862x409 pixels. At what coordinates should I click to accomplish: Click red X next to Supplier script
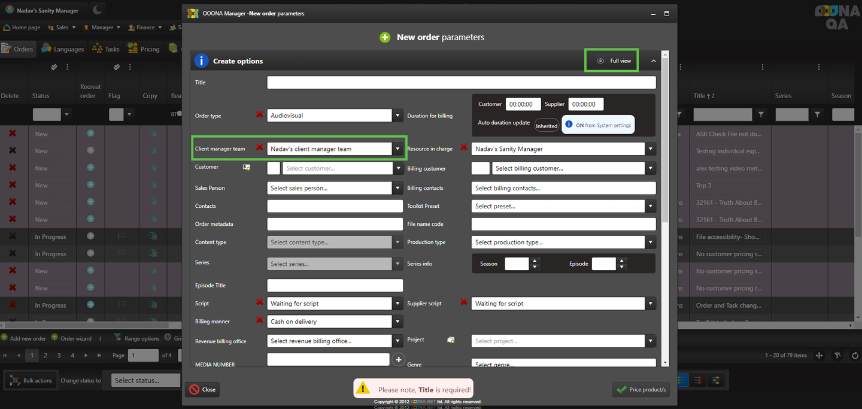tap(463, 302)
